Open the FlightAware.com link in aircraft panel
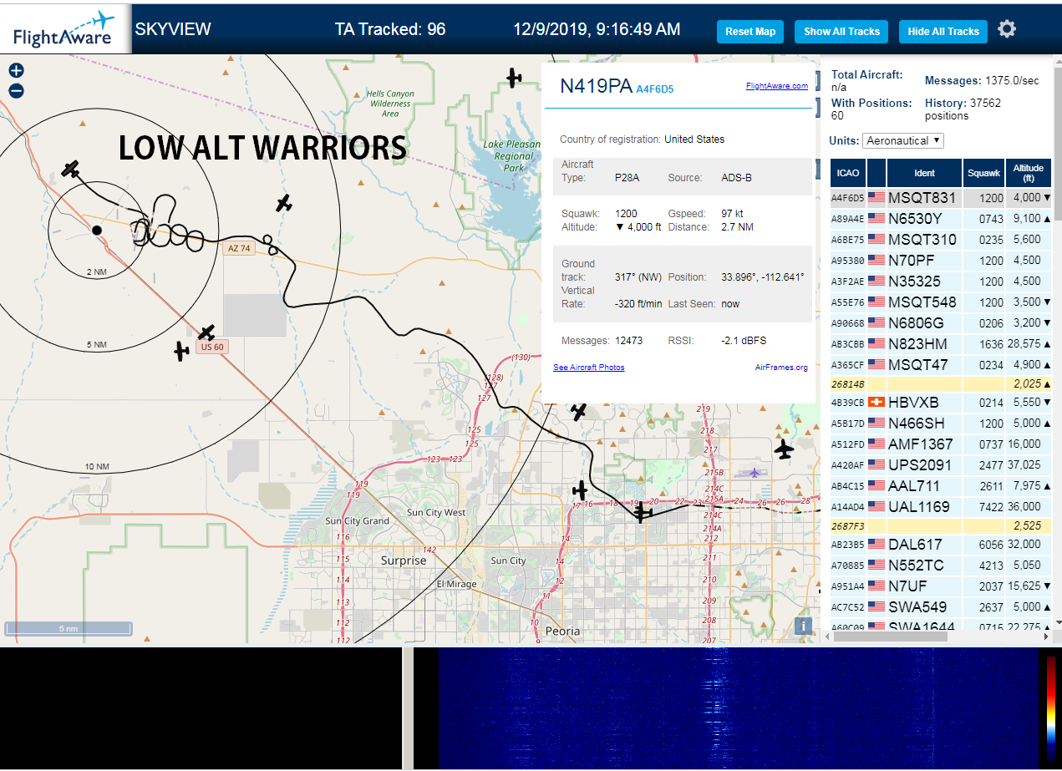Screen dimensions: 1062x771 point(776,86)
